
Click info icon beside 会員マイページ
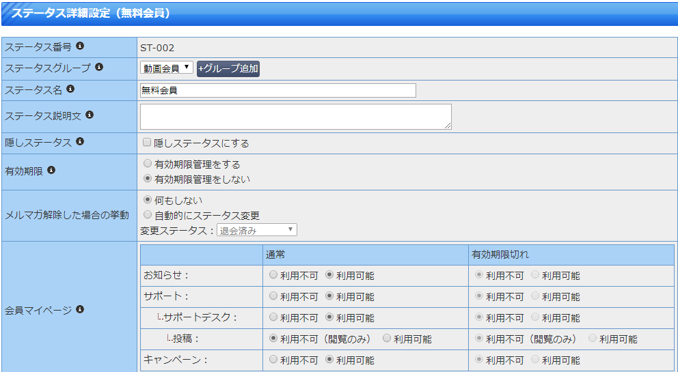pyautogui.click(x=79, y=309)
